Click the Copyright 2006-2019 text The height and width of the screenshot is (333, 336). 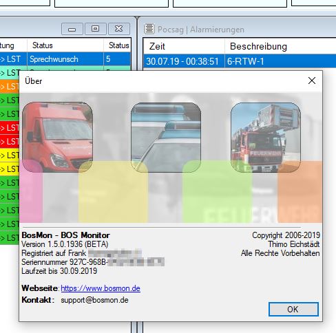[x=286, y=235]
